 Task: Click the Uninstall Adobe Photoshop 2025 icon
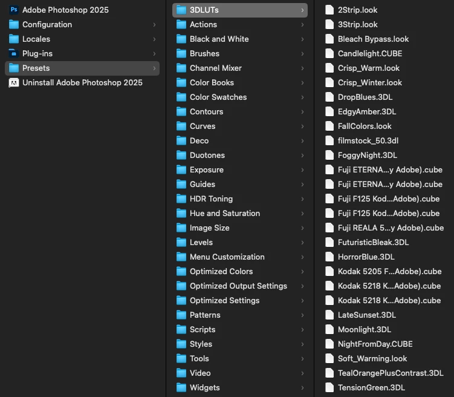click(14, 82)
